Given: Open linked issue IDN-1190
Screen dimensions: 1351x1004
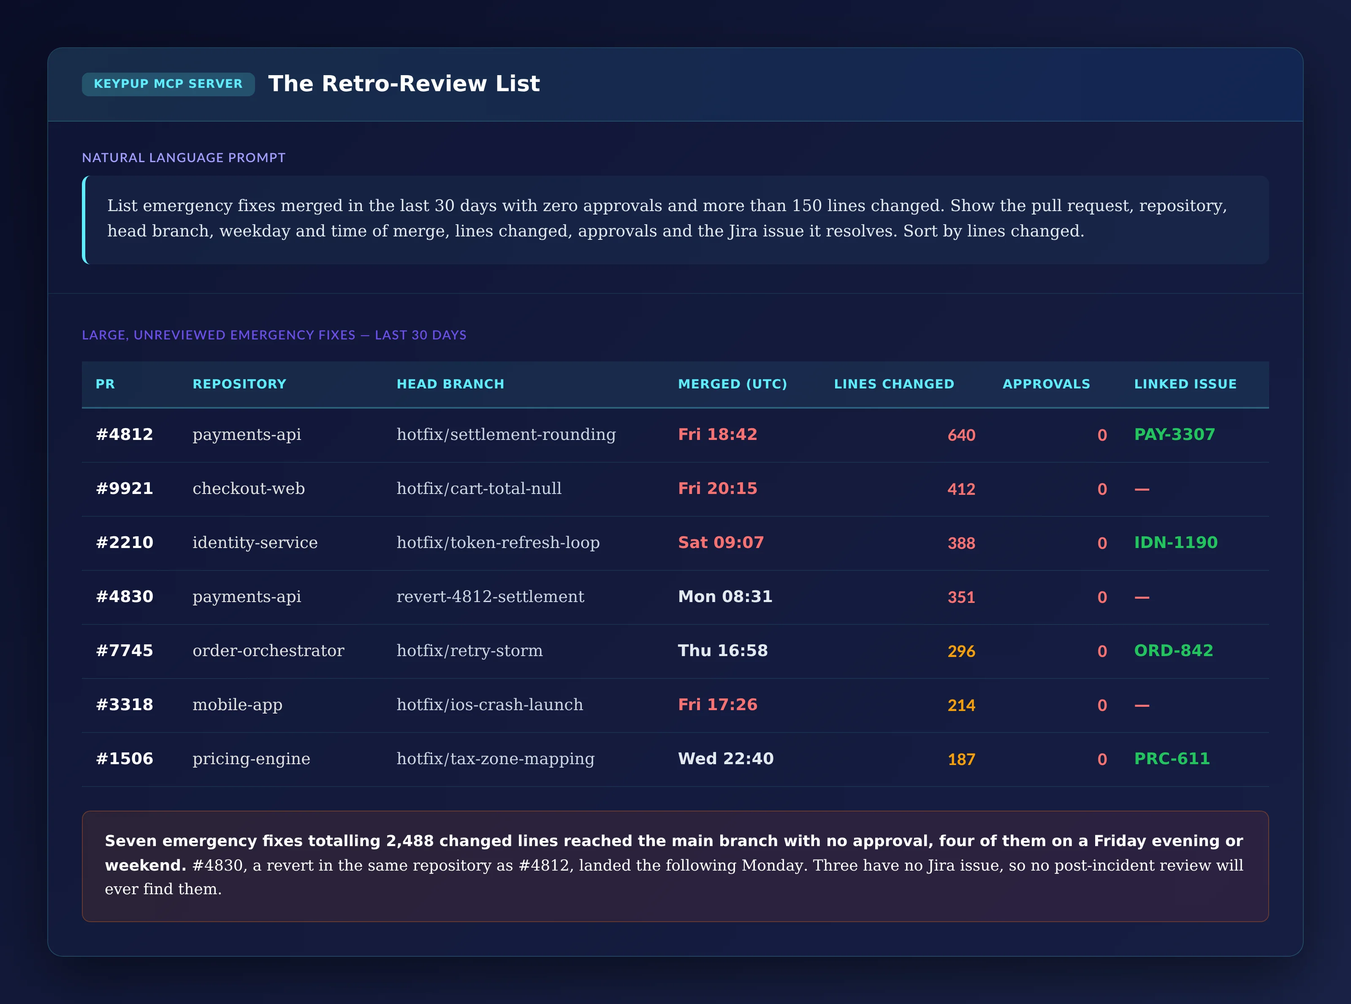Looking at the screenshot, I should (x=1176, y=543).
